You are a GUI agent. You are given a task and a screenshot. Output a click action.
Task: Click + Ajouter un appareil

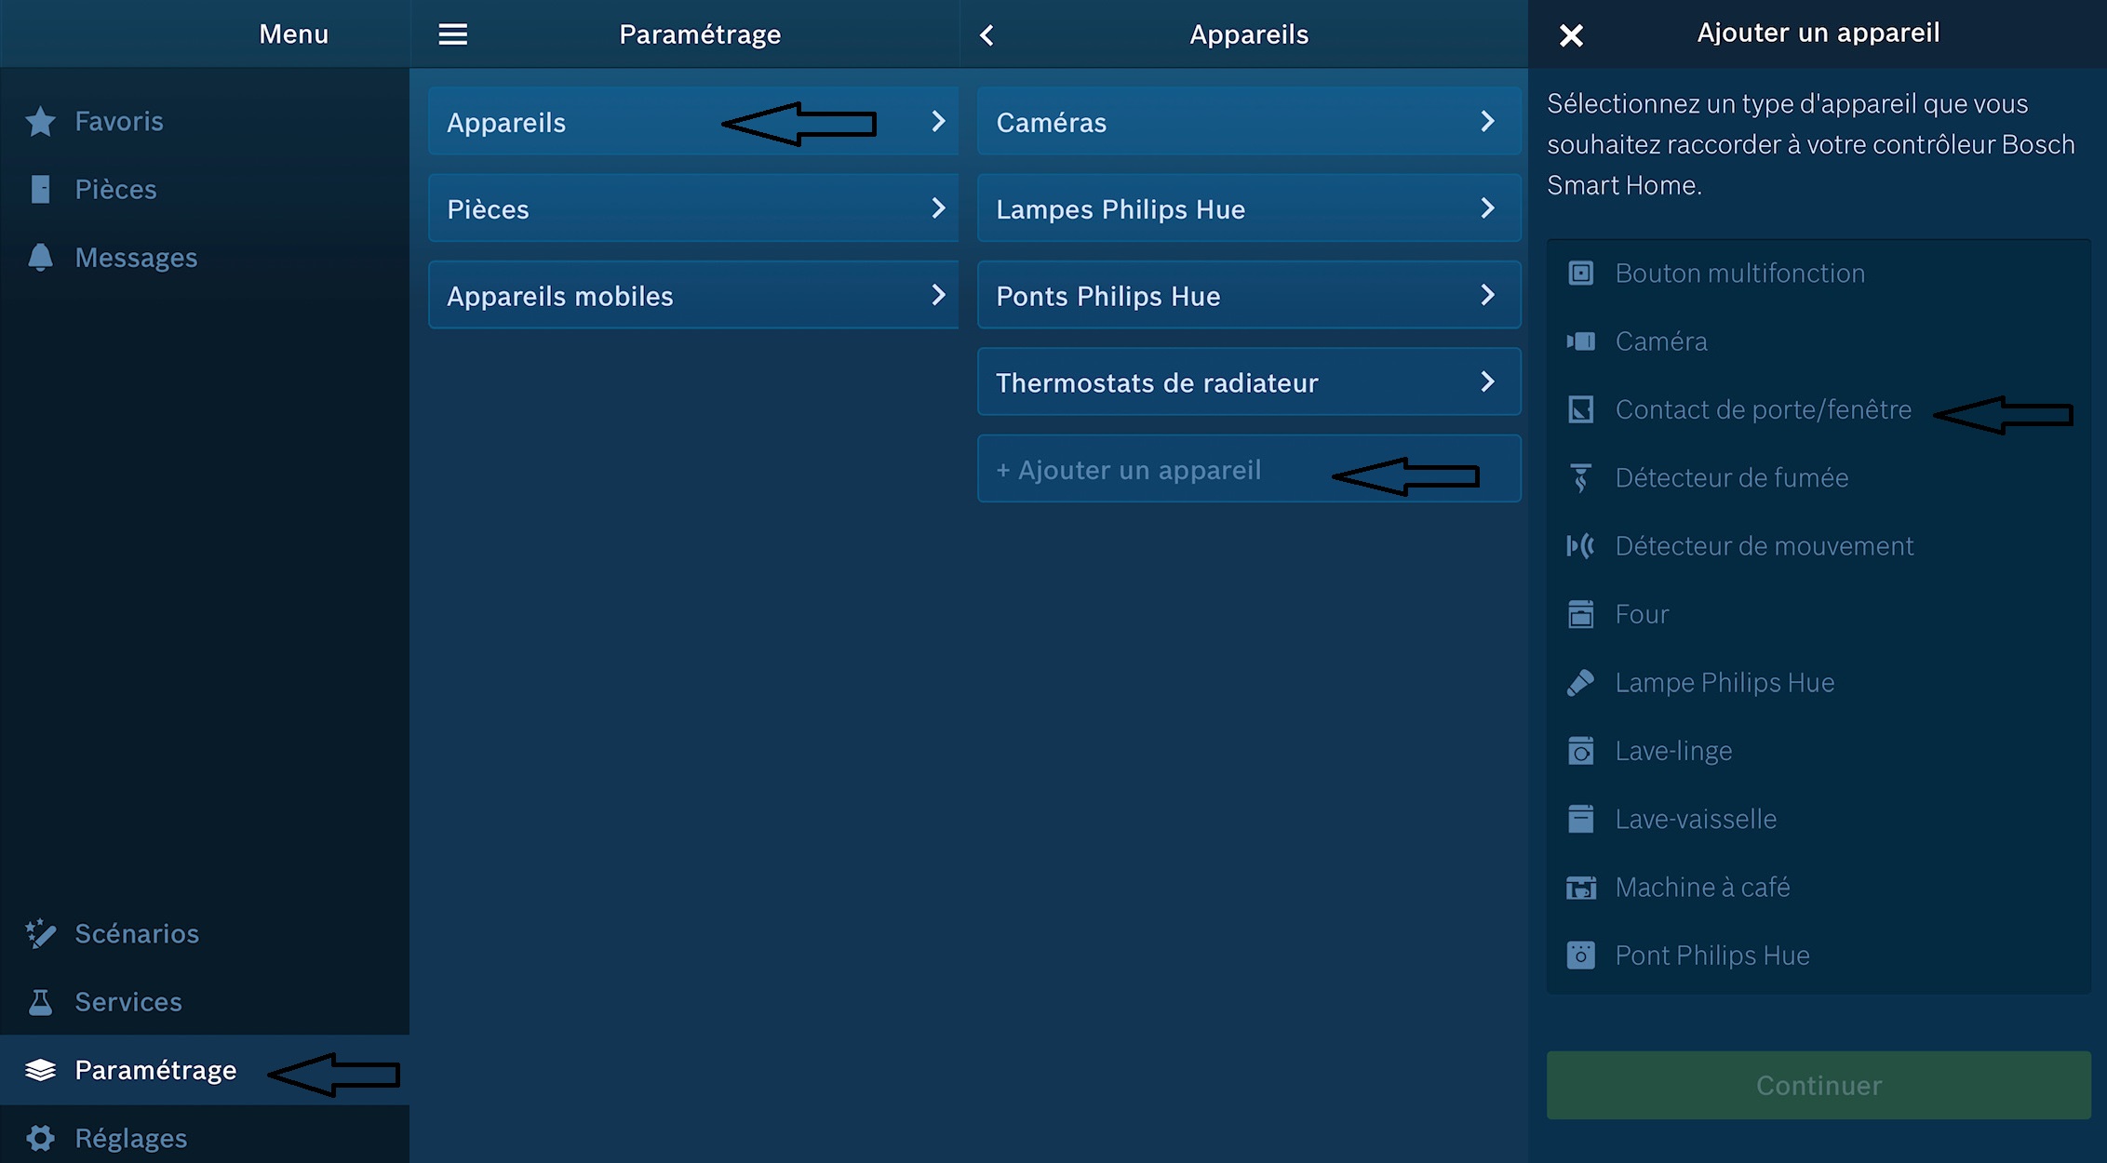click(x=1129, y=470)
